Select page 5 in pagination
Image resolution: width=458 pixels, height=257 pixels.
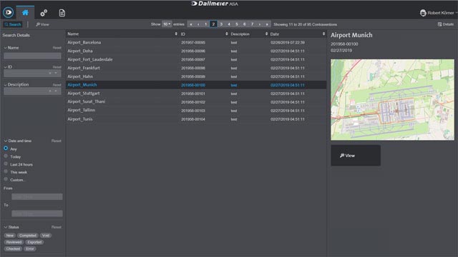click(237, 24)
